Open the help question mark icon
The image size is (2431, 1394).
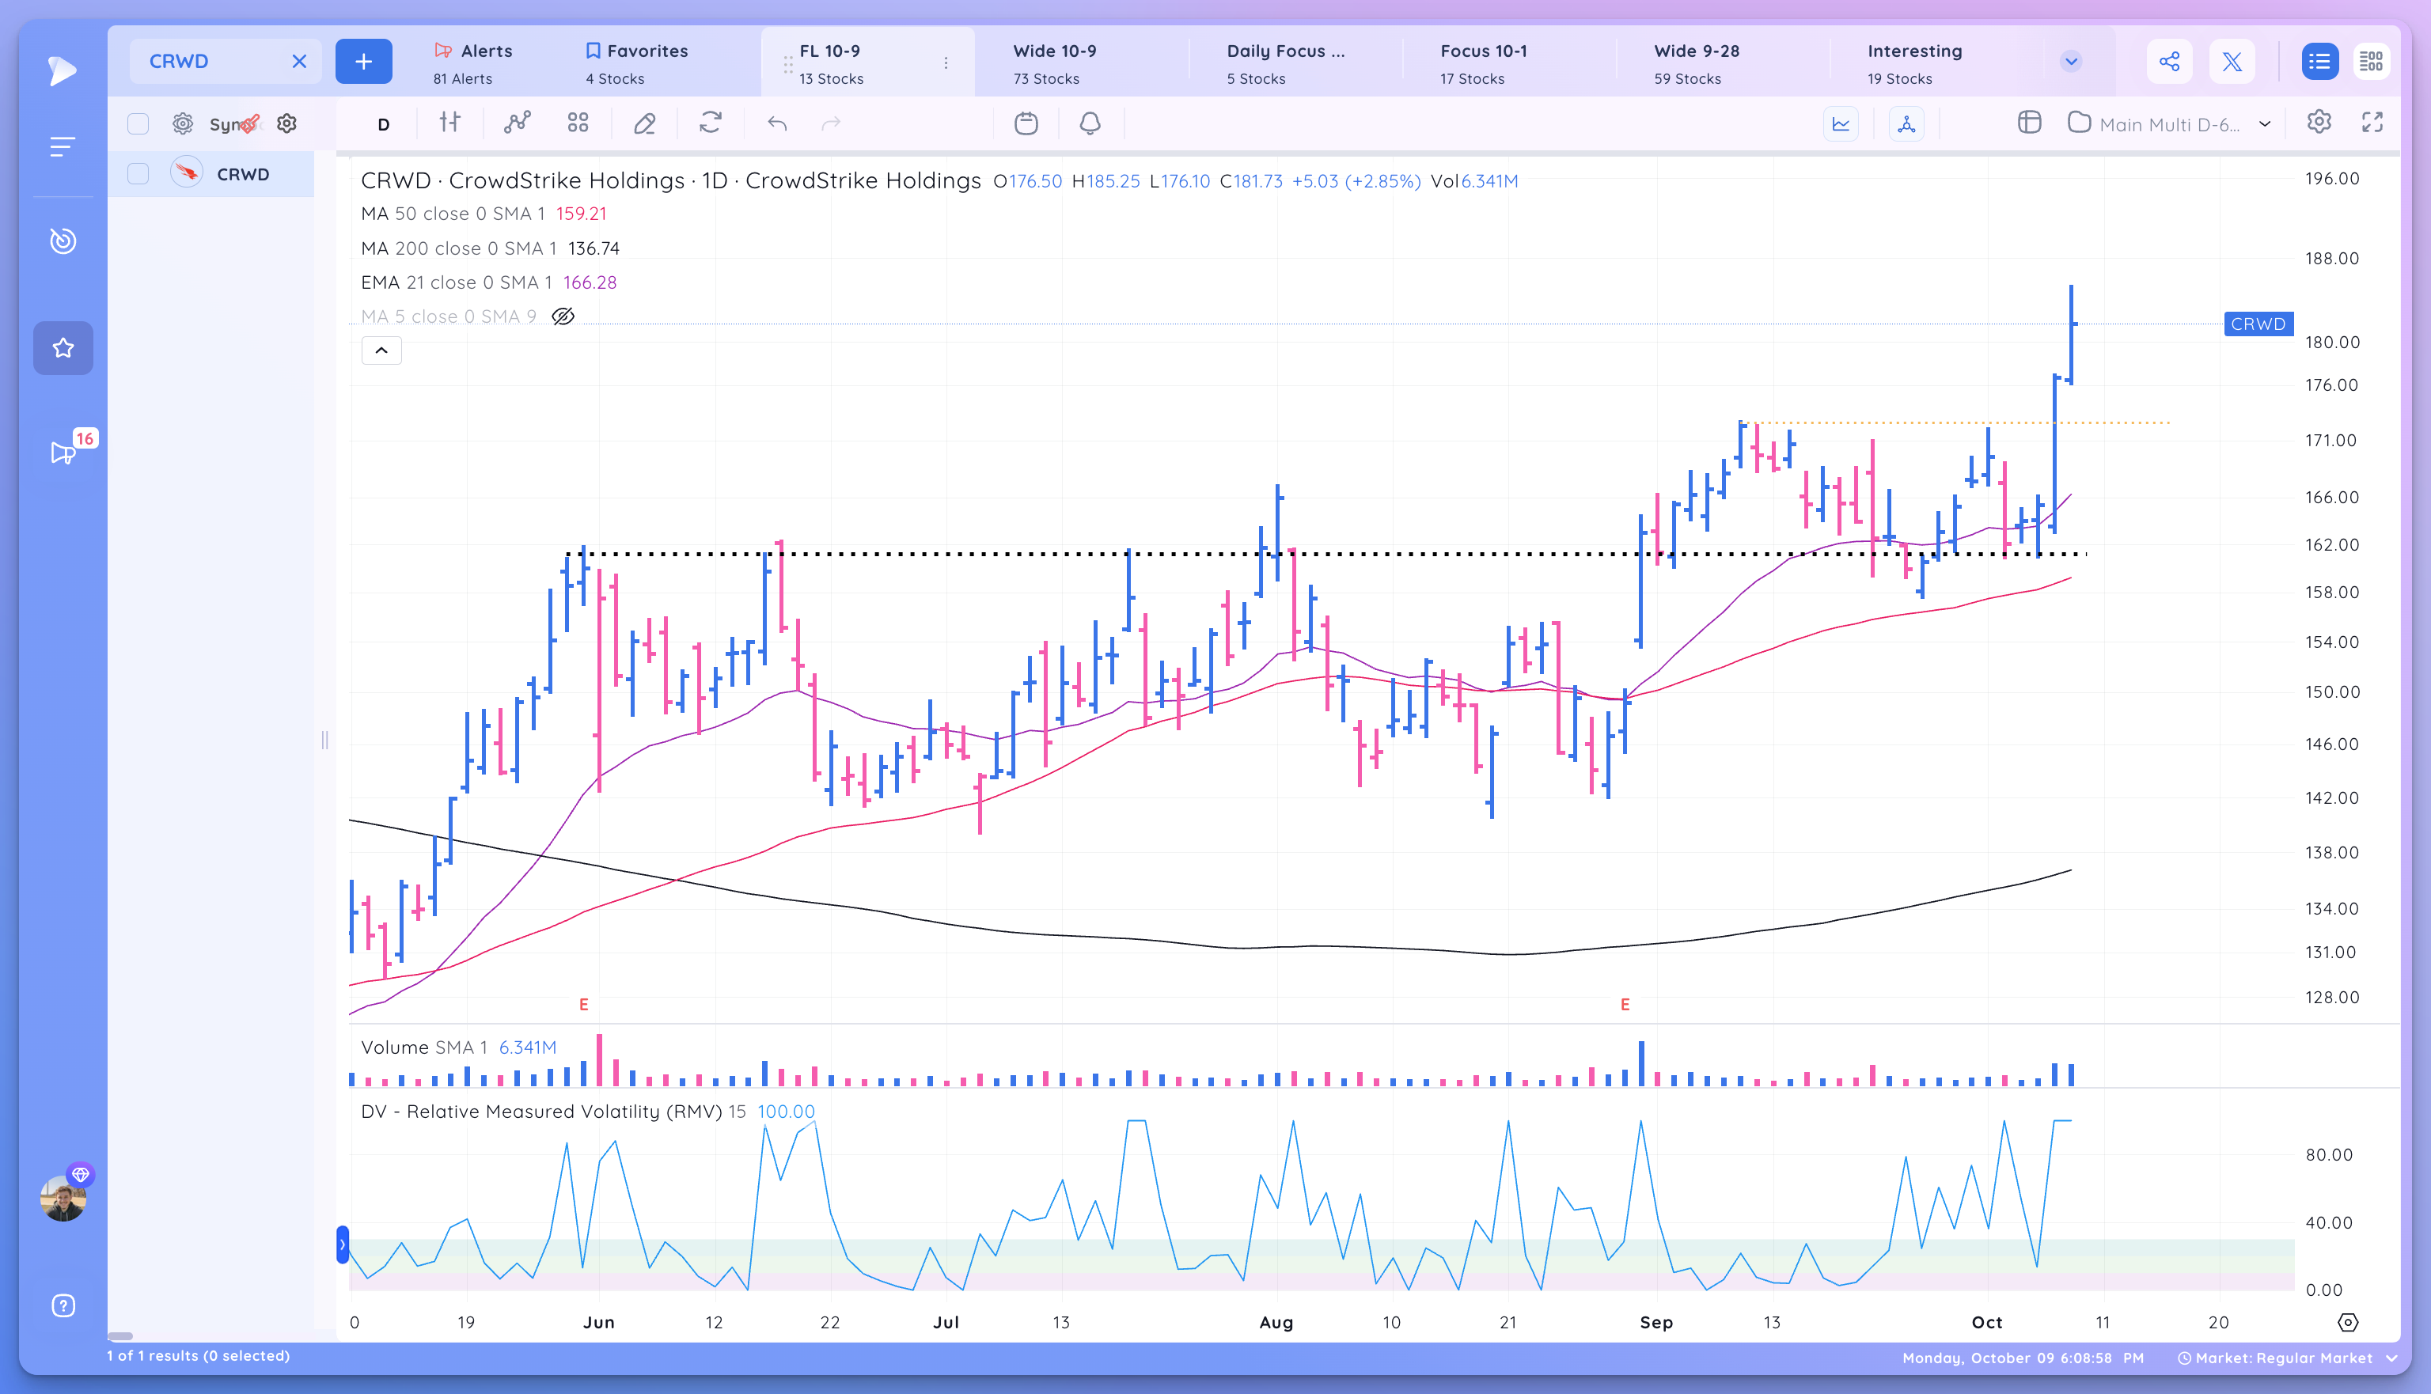[x=63, y=1306]
